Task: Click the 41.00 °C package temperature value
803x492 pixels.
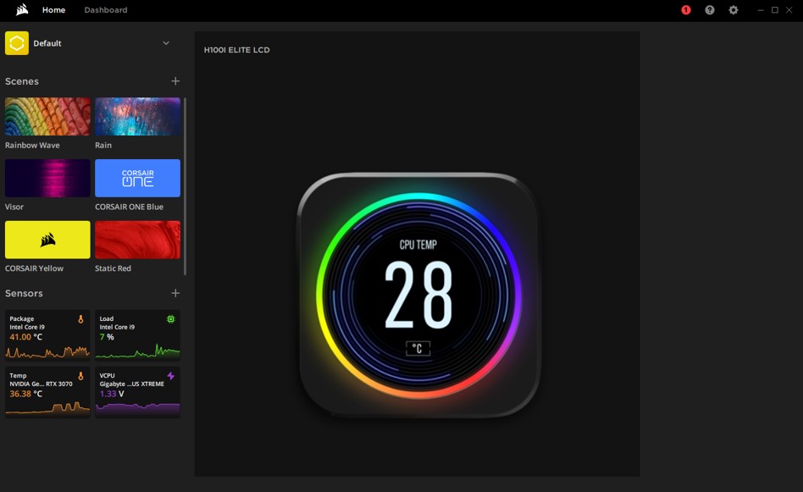Action: pyautogui.click(x=26, y=337)
